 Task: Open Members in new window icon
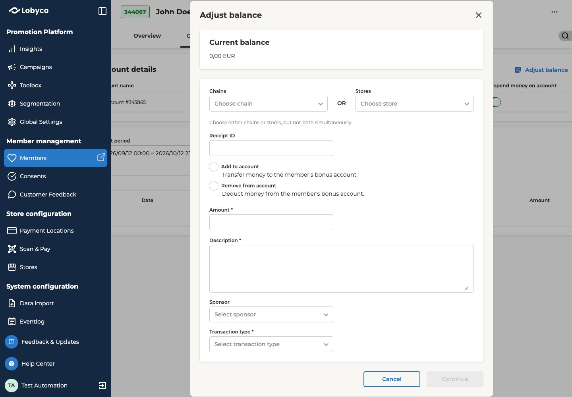point(101,158)
